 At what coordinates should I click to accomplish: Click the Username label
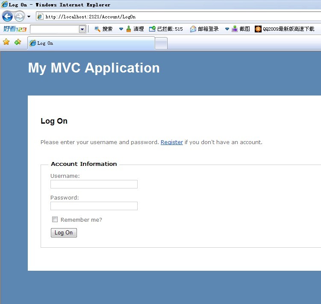pyautogui.click(x=65, y=176)
